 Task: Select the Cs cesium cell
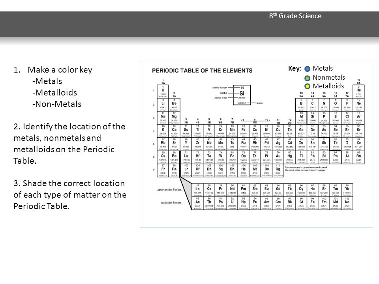tap(163, 157)
